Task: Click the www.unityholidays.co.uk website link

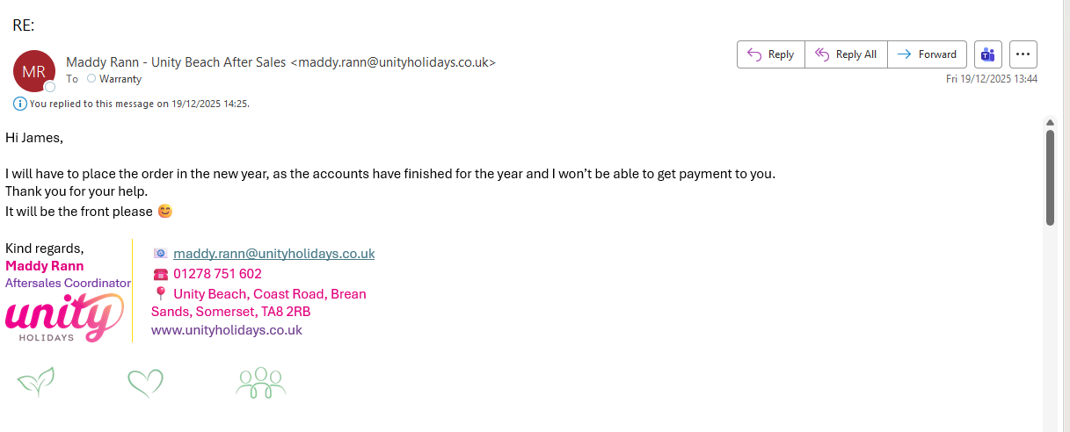Action: coord(227,330)
